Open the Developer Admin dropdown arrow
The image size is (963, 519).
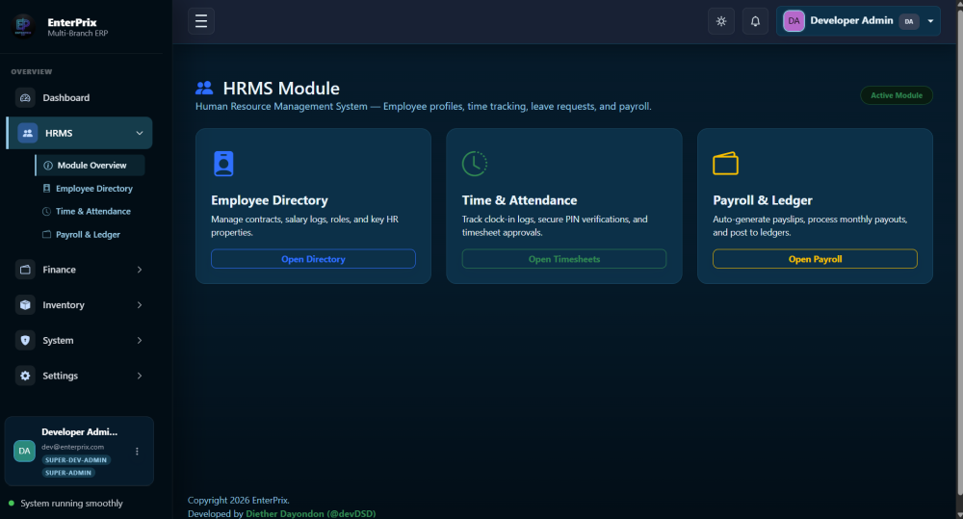930,21
